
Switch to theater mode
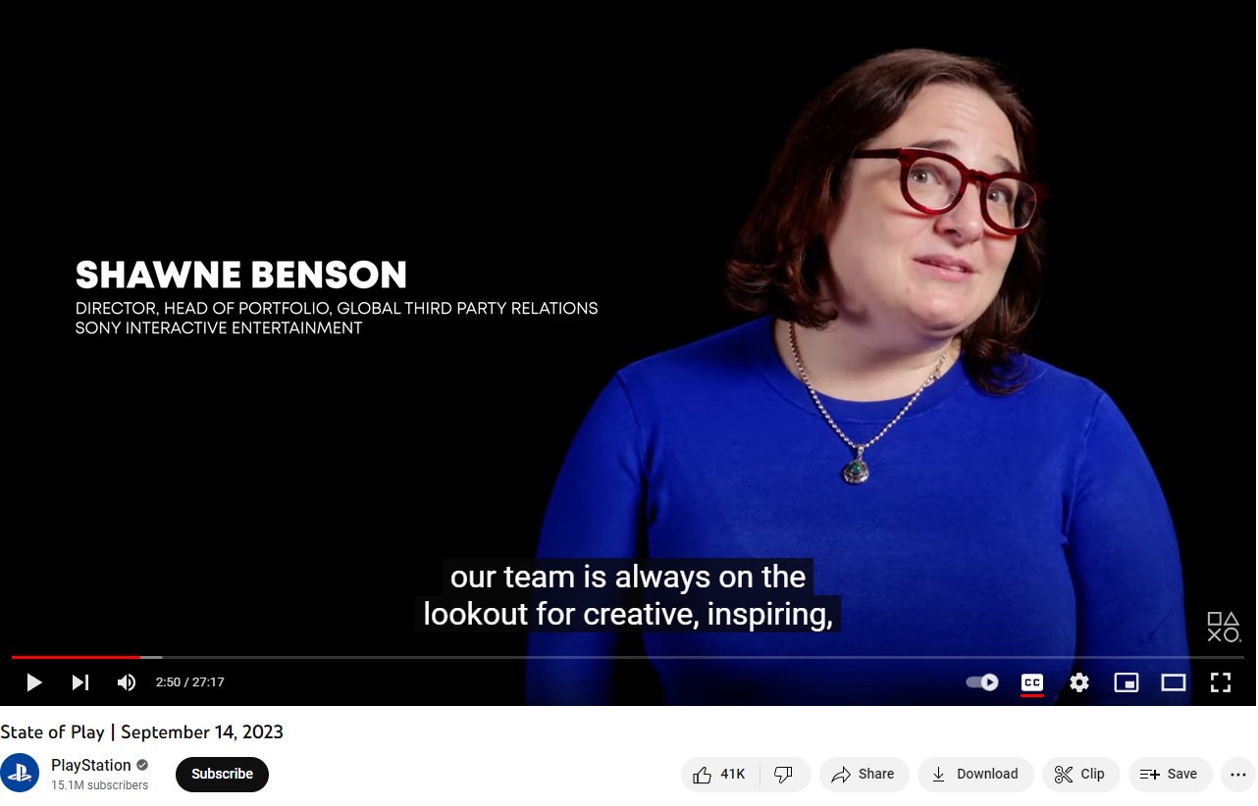pyautogui.click(x=1174, y=682)
